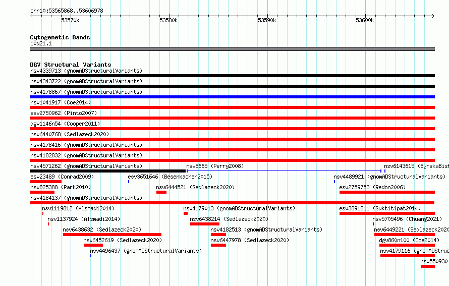Click the Cytogenetic Bands track title
The width and height of the screenshot is (449, 286).
tap(60, 37)
